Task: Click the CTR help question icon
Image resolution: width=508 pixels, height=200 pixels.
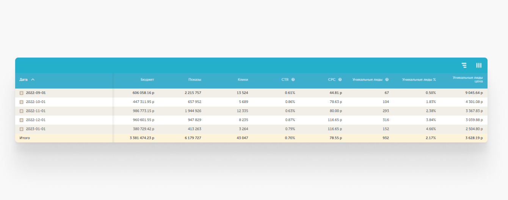Action: click(293, 80)
